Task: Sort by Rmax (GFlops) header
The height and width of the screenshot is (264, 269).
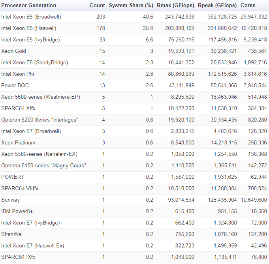Action: (x=175, y=5)
